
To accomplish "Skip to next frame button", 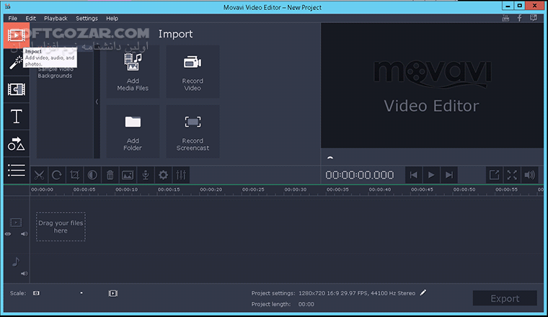I will [449, 175].
